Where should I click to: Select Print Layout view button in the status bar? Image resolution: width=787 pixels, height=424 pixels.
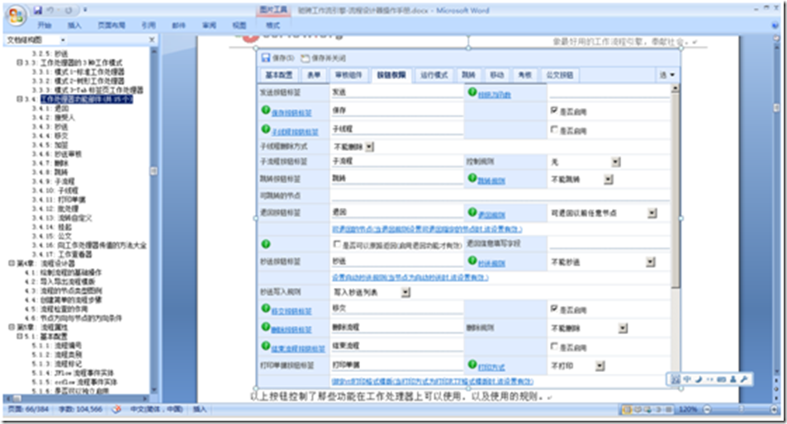[x=627, y=409]
